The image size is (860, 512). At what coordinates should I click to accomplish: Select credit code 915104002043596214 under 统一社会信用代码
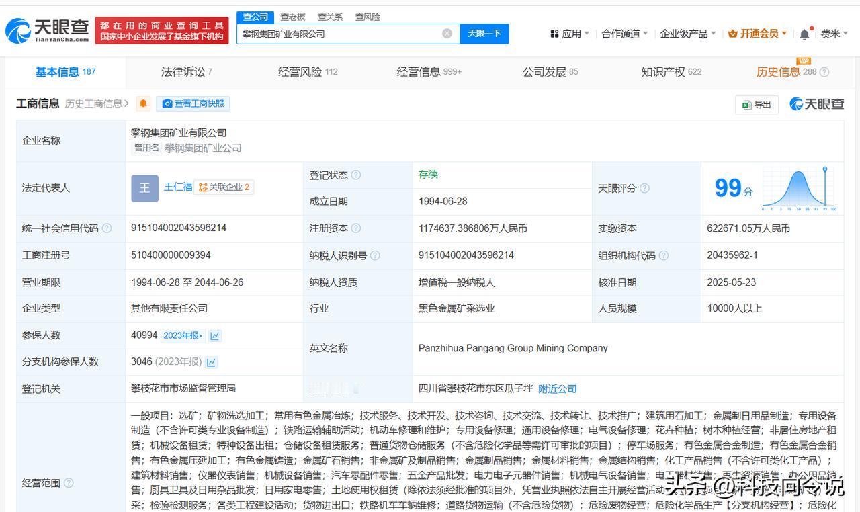(x=179, y=228)
